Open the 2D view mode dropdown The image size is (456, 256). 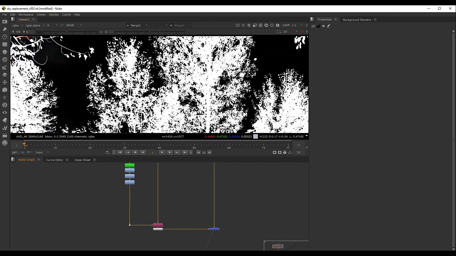pos(290,32)
